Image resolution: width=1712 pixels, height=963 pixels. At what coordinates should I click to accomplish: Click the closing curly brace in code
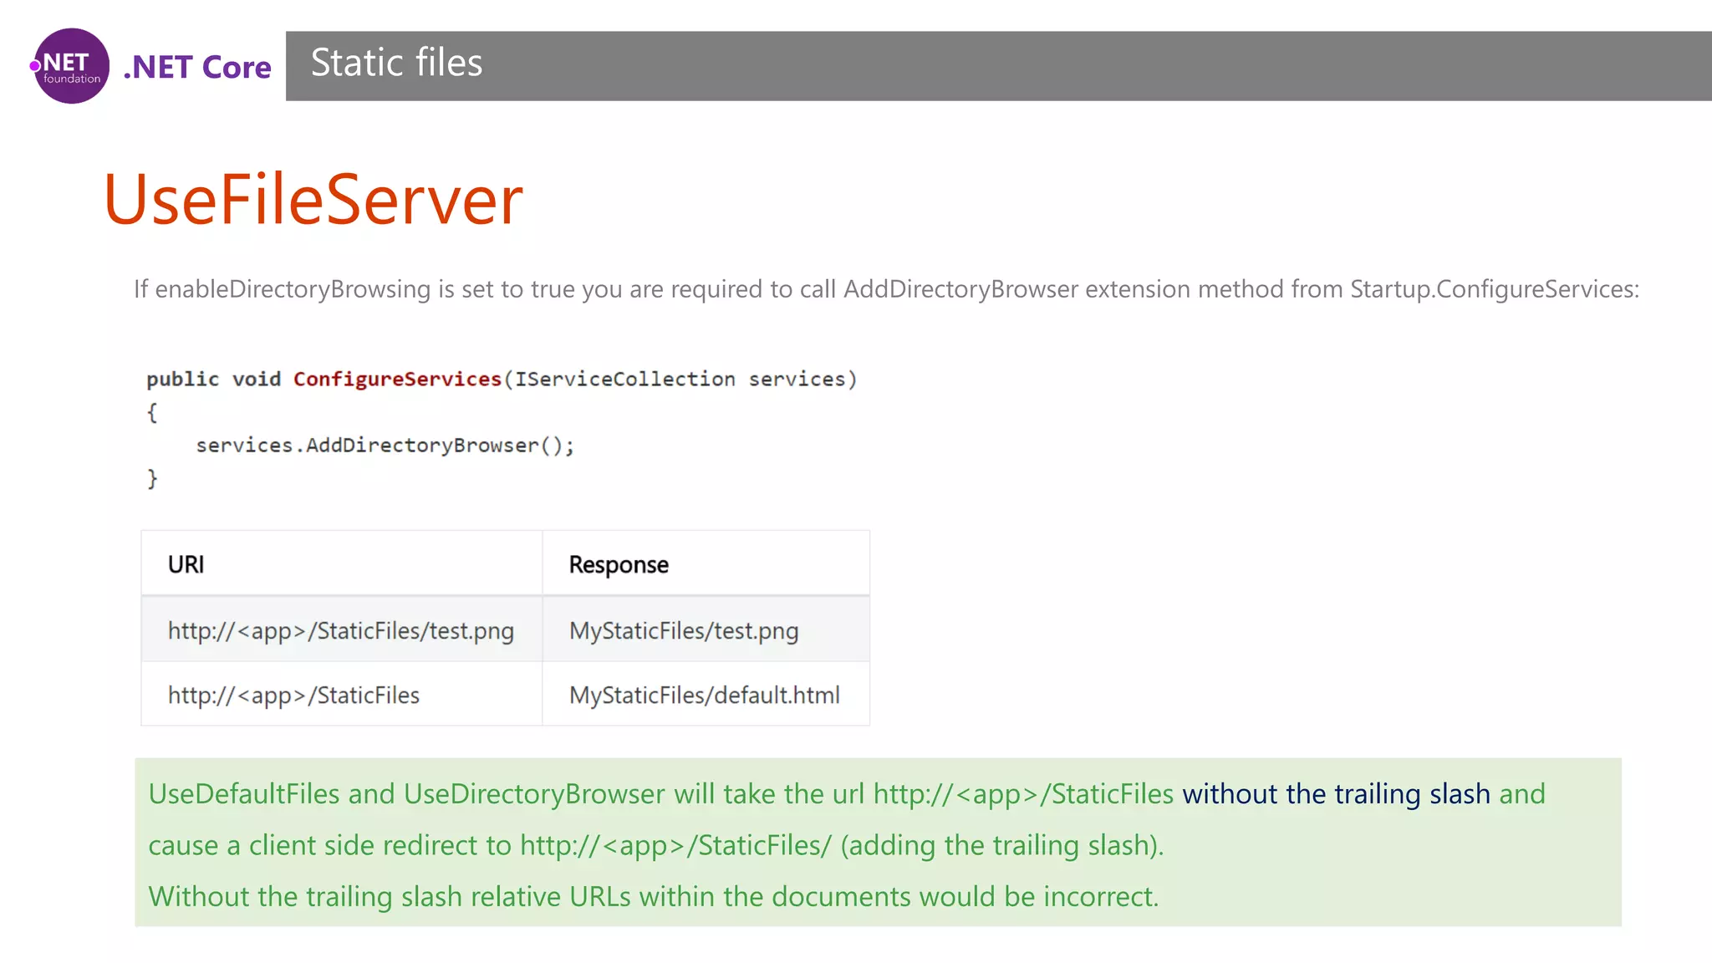(152, 479)
